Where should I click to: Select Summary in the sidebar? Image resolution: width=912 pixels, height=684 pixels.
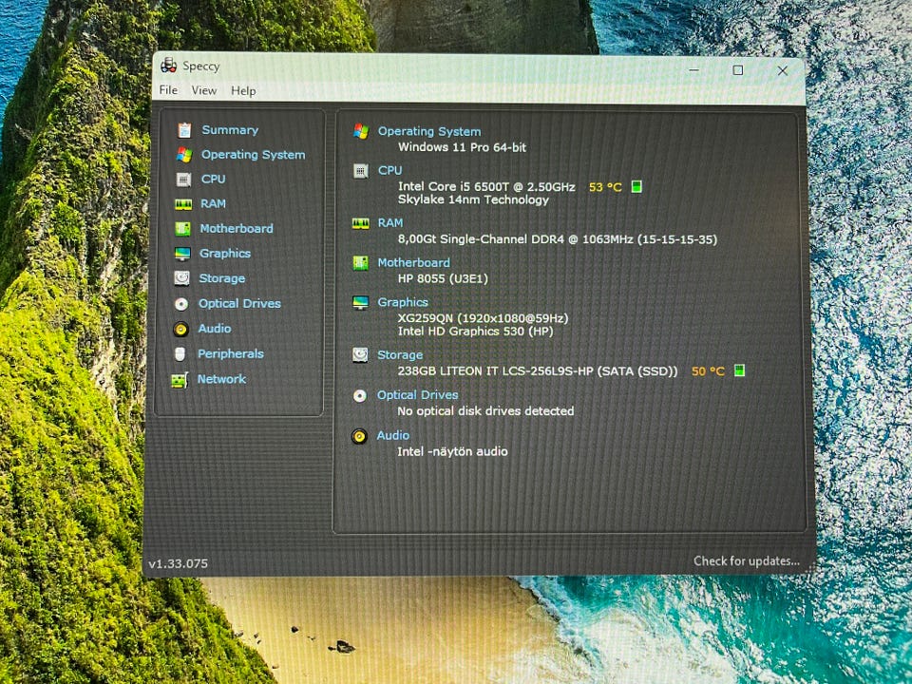pyautogui.click(x=230, y=130)
